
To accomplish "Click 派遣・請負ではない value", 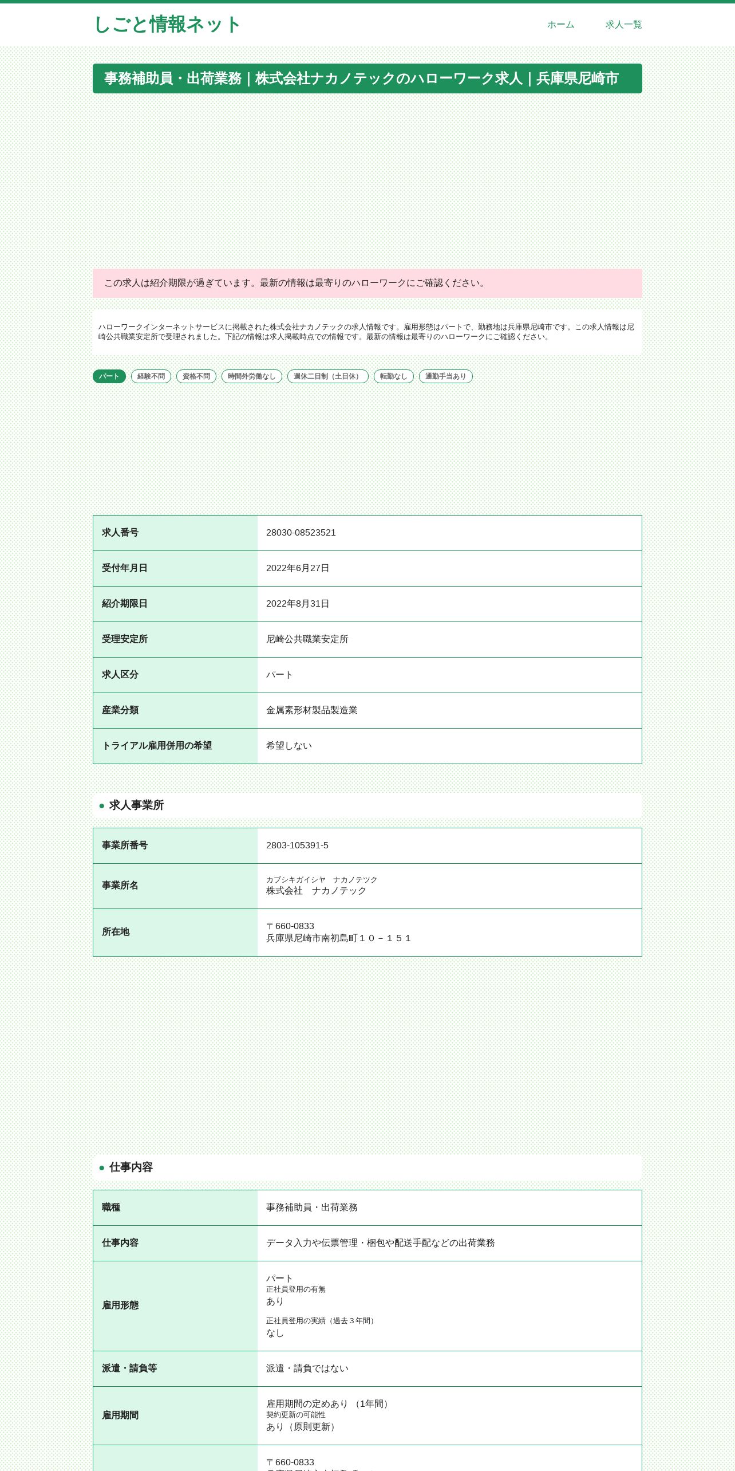I will point(307,1368).
